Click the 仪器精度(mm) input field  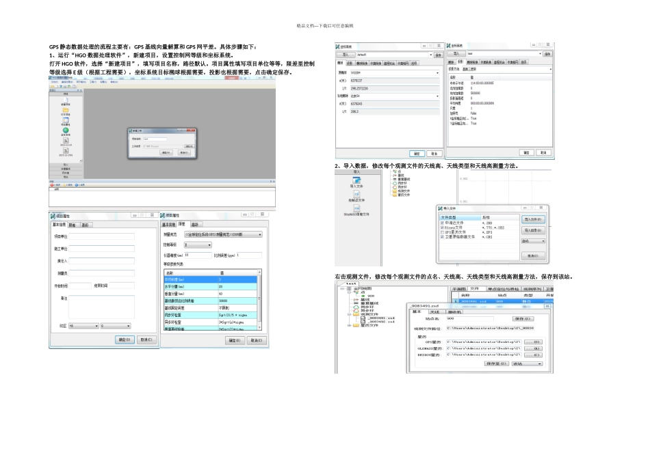click(198, 255)
